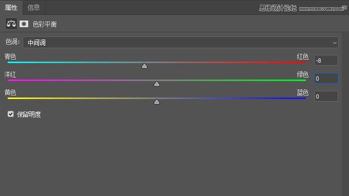Screen dimensions: 349x196
Task: Click the yellow-blue slider handle
Action: (x=157, y=102)
